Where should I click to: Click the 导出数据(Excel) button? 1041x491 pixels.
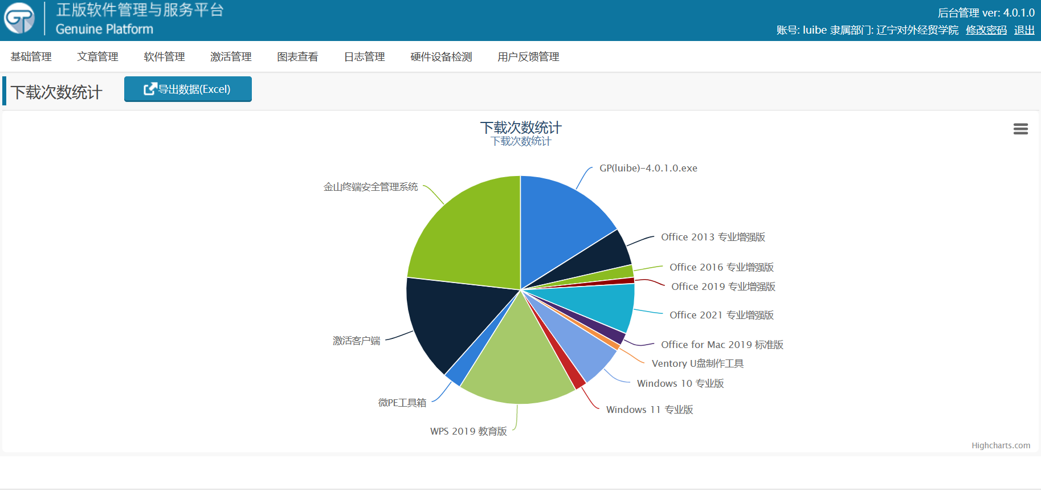tap(188, 89)
